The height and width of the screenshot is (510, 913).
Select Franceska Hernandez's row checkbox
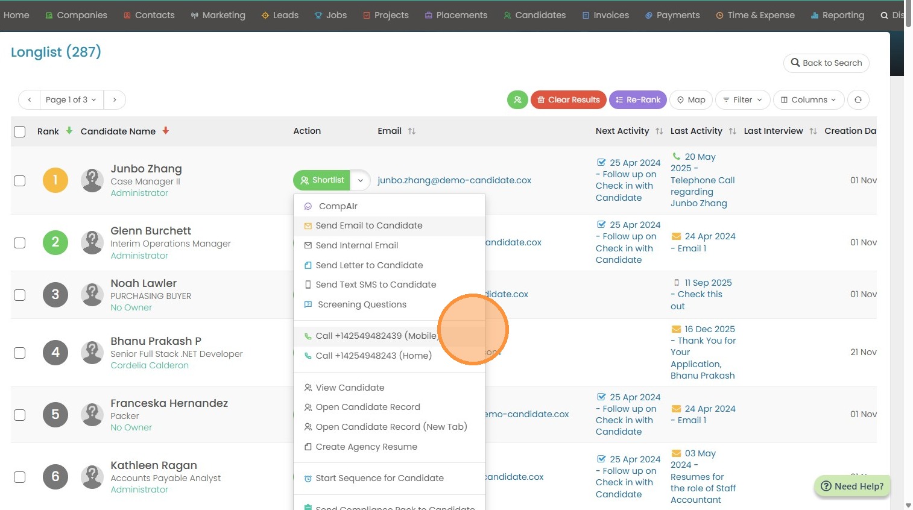(x=20, y=415)
